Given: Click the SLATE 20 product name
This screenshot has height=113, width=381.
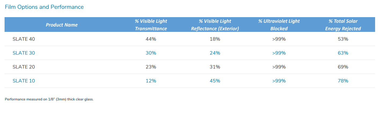Looking at the screenshot, I should (24, 67).
